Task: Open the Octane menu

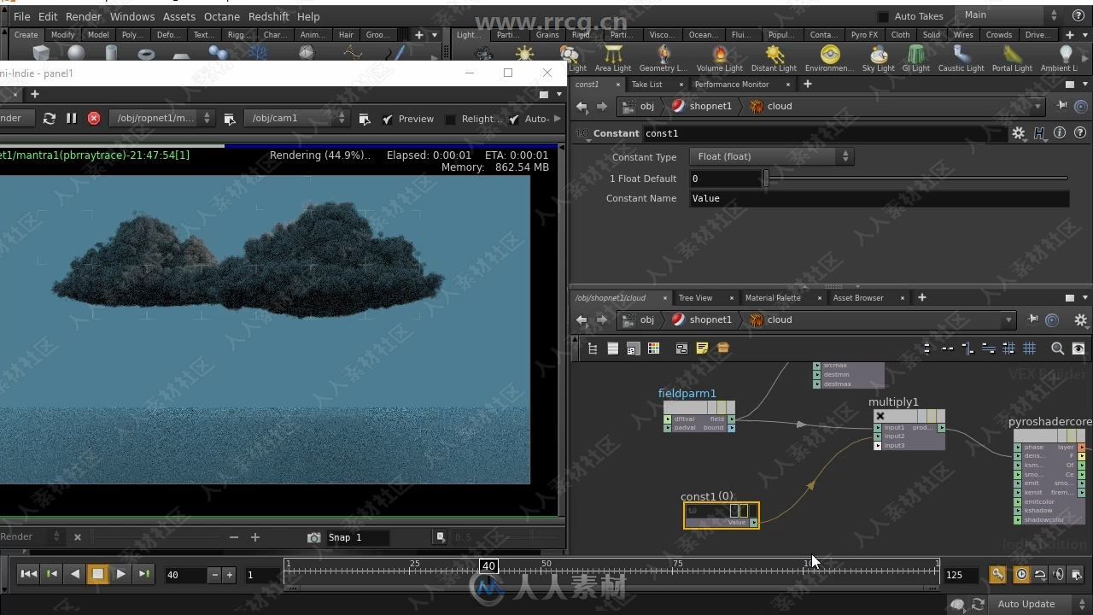Action: (x=222, y=16)
